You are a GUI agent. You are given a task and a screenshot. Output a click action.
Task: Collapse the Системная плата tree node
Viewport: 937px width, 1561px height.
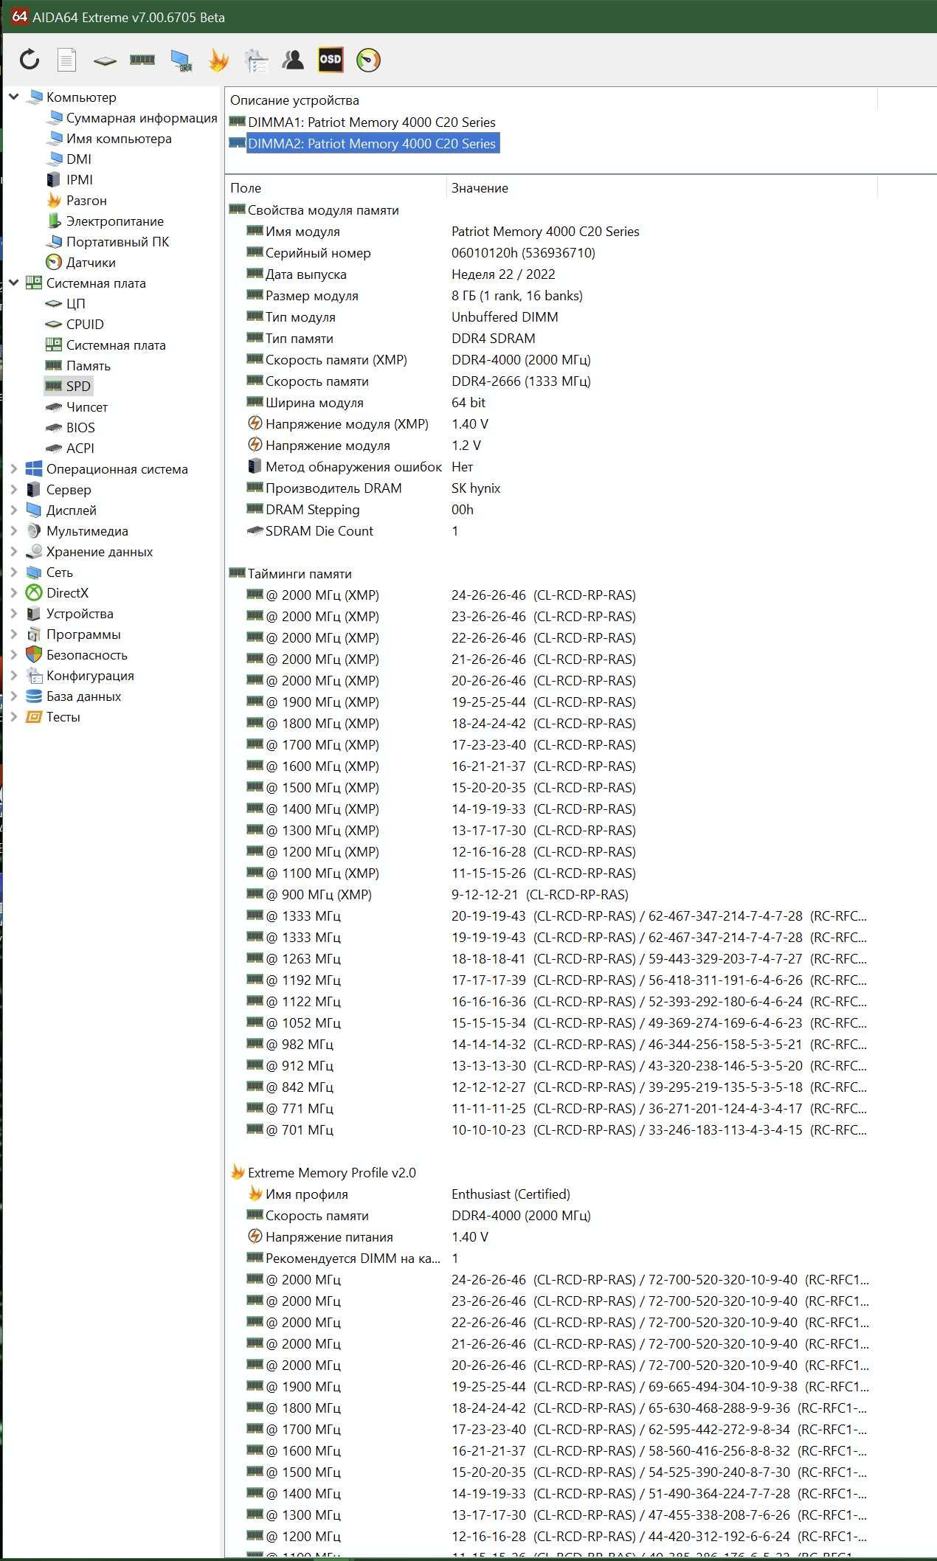[13, 283]
